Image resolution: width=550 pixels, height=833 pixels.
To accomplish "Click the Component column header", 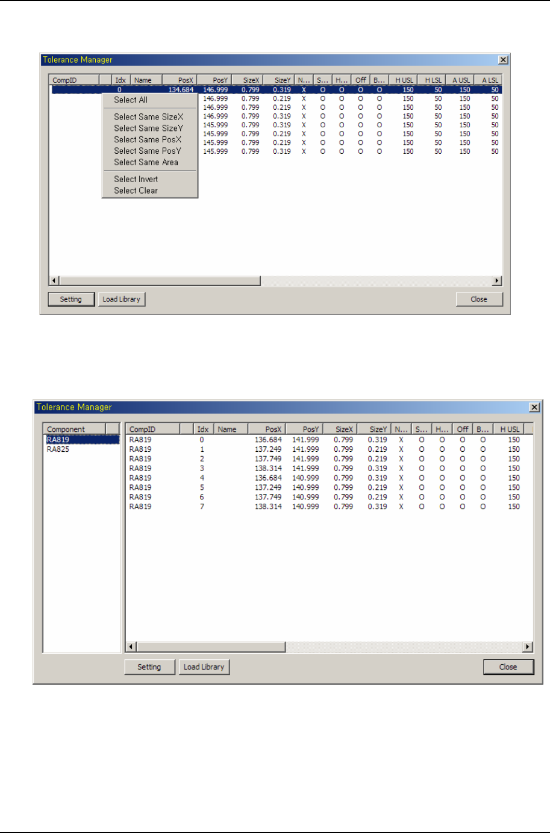I will pyautogui.click(x=75, y=429).
